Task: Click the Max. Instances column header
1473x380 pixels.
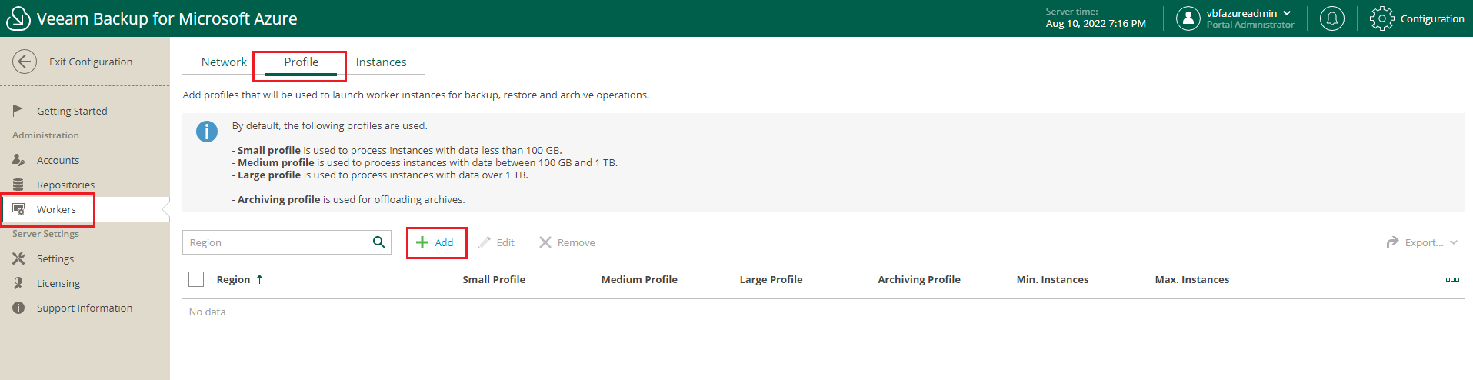Action: [1192, 279]
